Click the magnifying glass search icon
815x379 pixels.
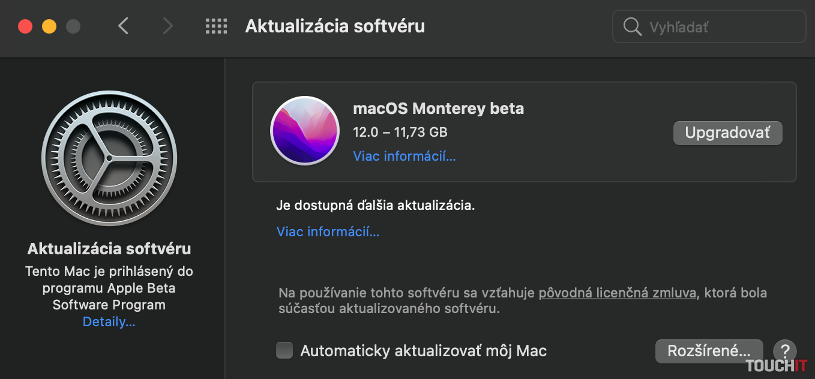pyautogui.click(x=633, y=27)
